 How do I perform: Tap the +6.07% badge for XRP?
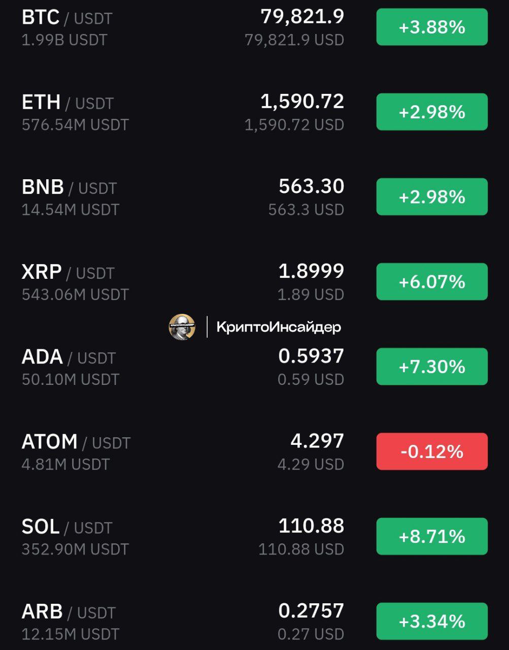[x=432, y=281]
